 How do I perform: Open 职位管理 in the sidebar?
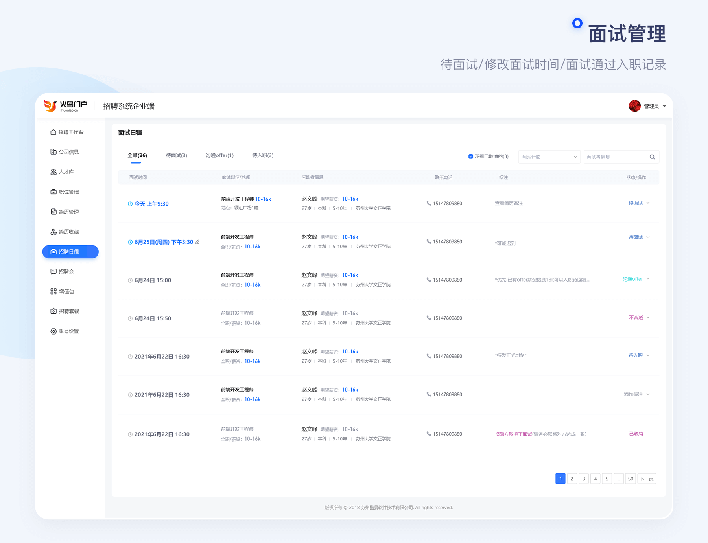tap(65, 192)
